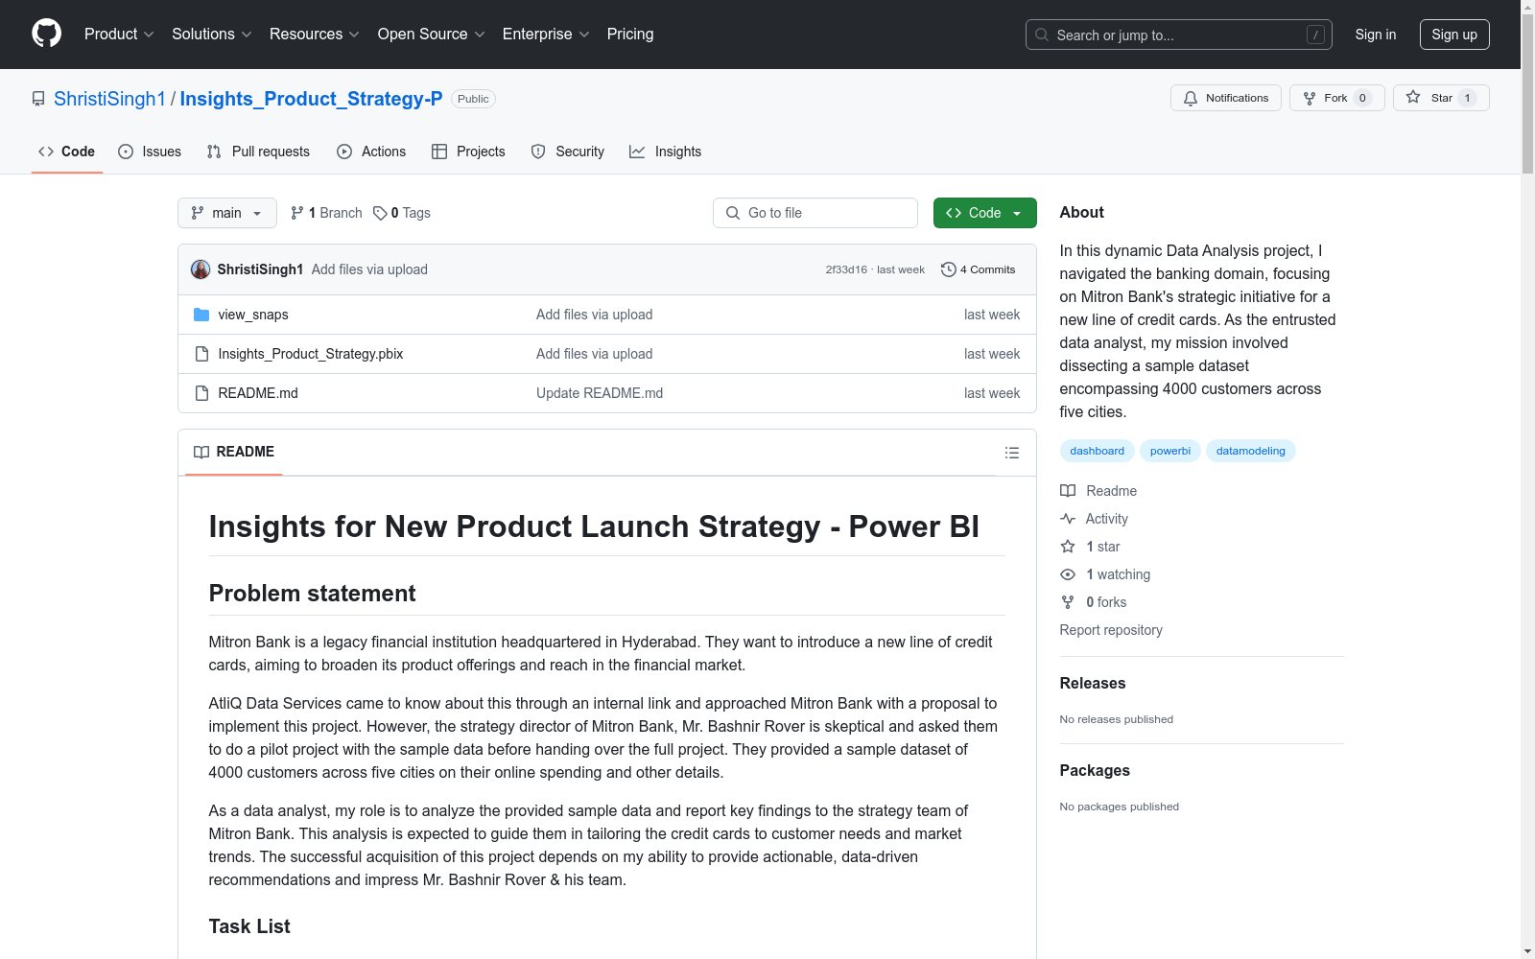Click the Sign in link
The height and width of the screenshot is (959, 1535).
pyautogui.click(x=1376, y=35)
